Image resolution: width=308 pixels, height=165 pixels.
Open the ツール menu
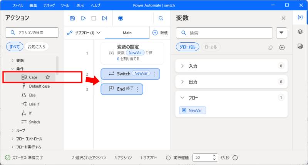65,5
